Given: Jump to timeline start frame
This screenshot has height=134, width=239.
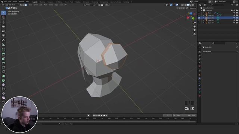Looking at the screenshot, I should (94, 115).
